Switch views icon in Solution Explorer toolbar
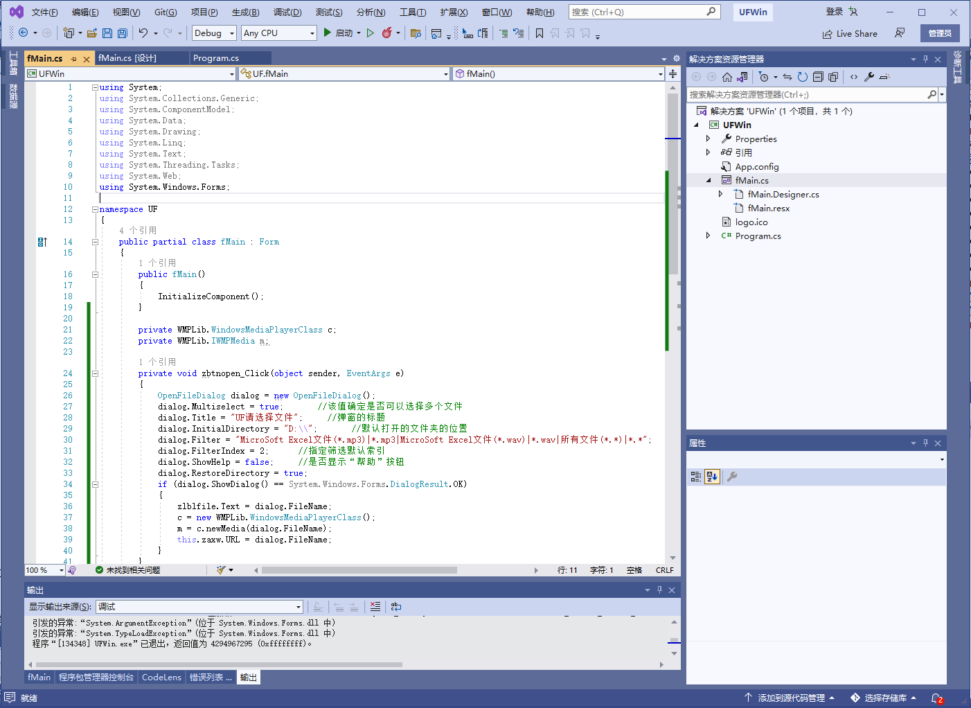This screenshot has height=708, width=971. pos(742,77)
